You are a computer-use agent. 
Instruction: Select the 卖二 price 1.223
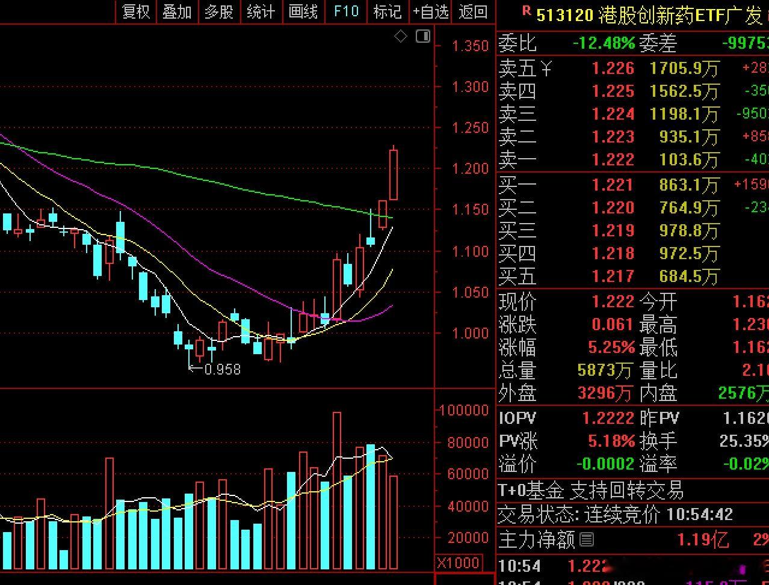(613, 137)
